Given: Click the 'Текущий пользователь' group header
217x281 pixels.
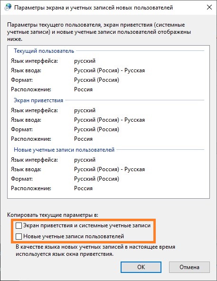Looking at the screenshot, I should pyautogui.click(x=44, y=51).
